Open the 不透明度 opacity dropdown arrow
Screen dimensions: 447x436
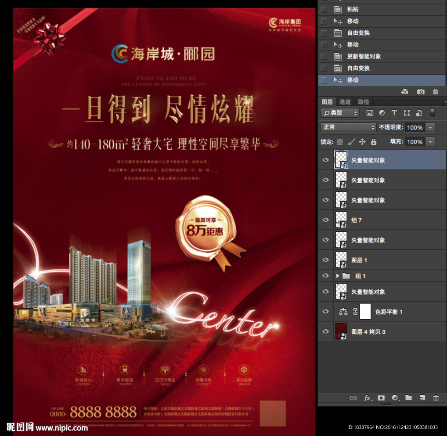pos(430,127)
